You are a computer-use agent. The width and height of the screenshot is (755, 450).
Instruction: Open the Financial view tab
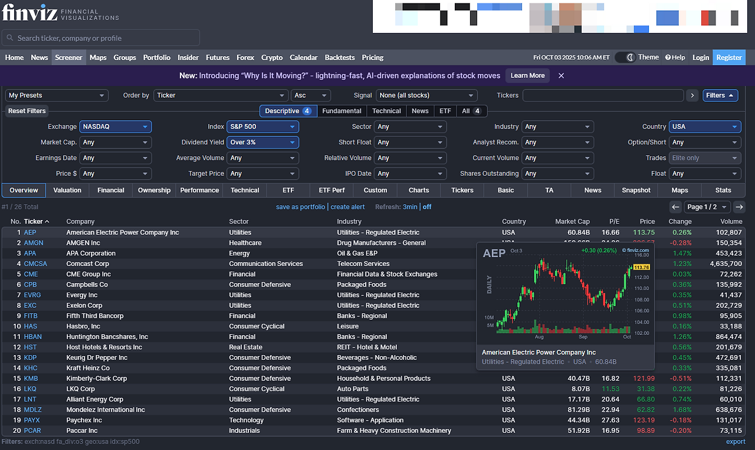[111, 190]
